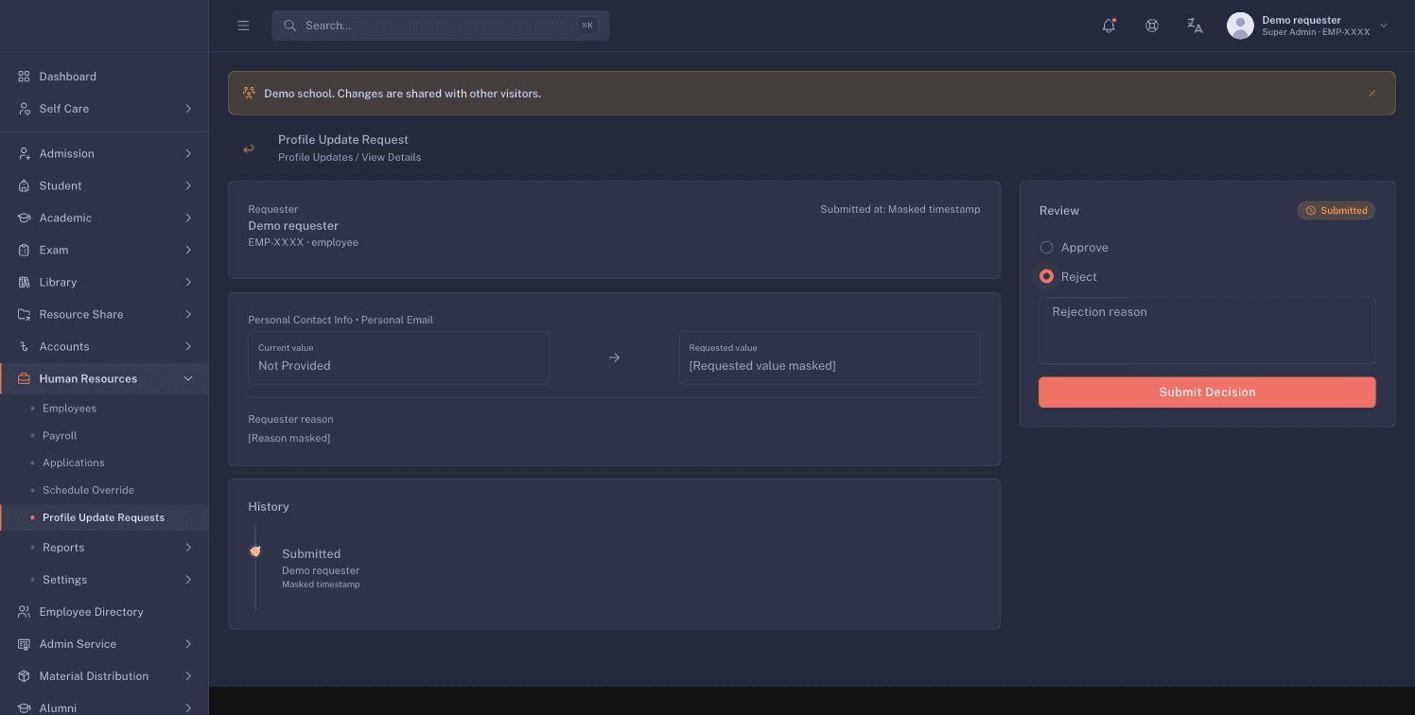Toggle the hamburger sidebar menu

tap(243, 26)
